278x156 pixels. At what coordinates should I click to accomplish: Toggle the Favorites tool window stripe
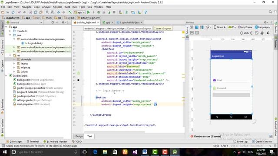coord(2,106)
